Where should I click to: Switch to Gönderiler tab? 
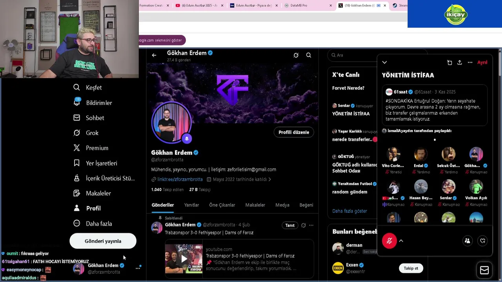tap(163, 205)
